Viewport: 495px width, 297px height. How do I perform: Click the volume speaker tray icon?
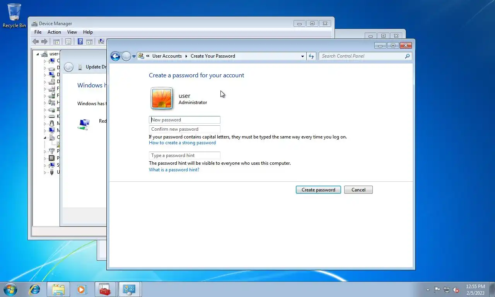pyautogui.click(x=456, y=290)
